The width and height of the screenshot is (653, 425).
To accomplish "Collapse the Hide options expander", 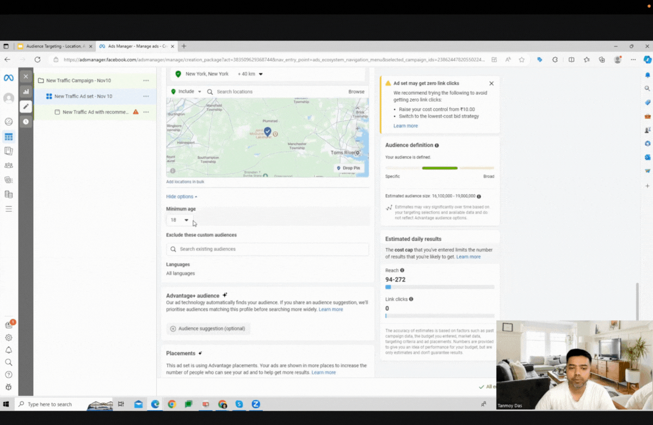I will click(x=182, y=196).
